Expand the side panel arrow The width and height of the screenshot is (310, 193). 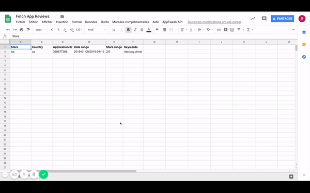point(304,175)
